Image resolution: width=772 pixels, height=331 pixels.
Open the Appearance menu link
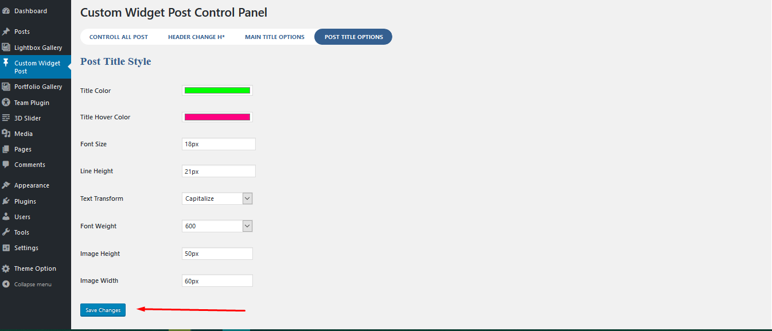click(x=32, y=185)
